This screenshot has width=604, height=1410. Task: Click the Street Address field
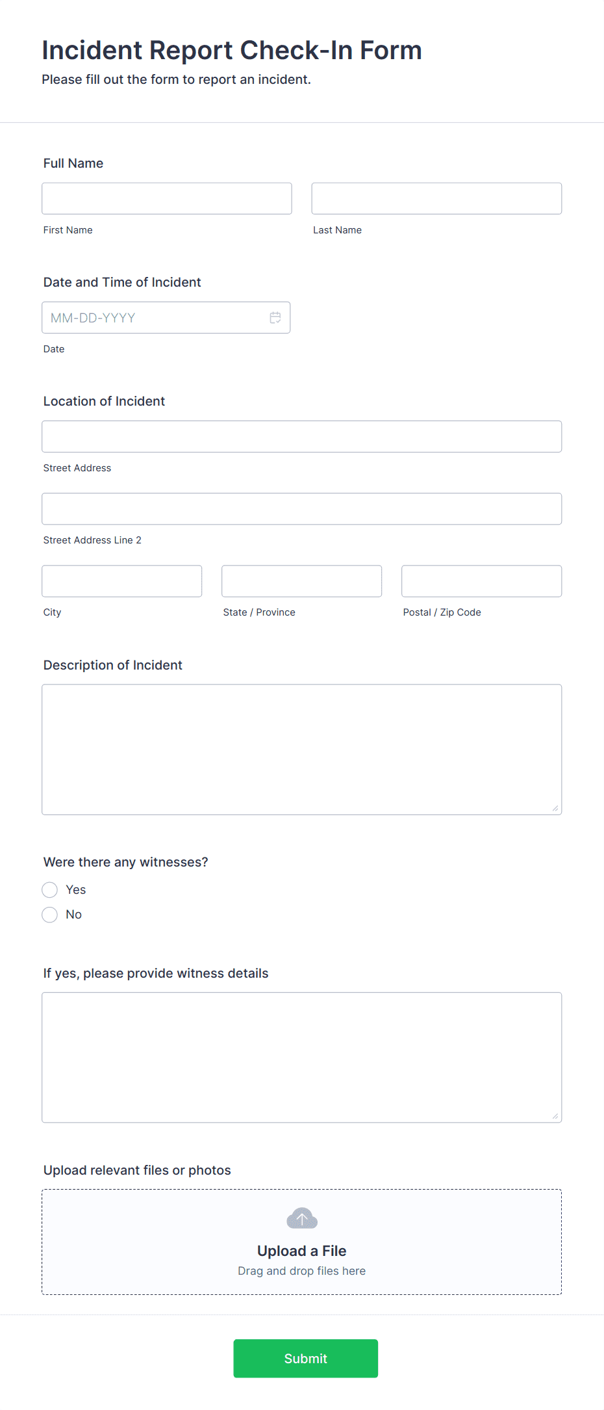point(301,436)
